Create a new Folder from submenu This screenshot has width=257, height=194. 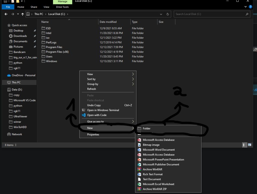(168, 129)
